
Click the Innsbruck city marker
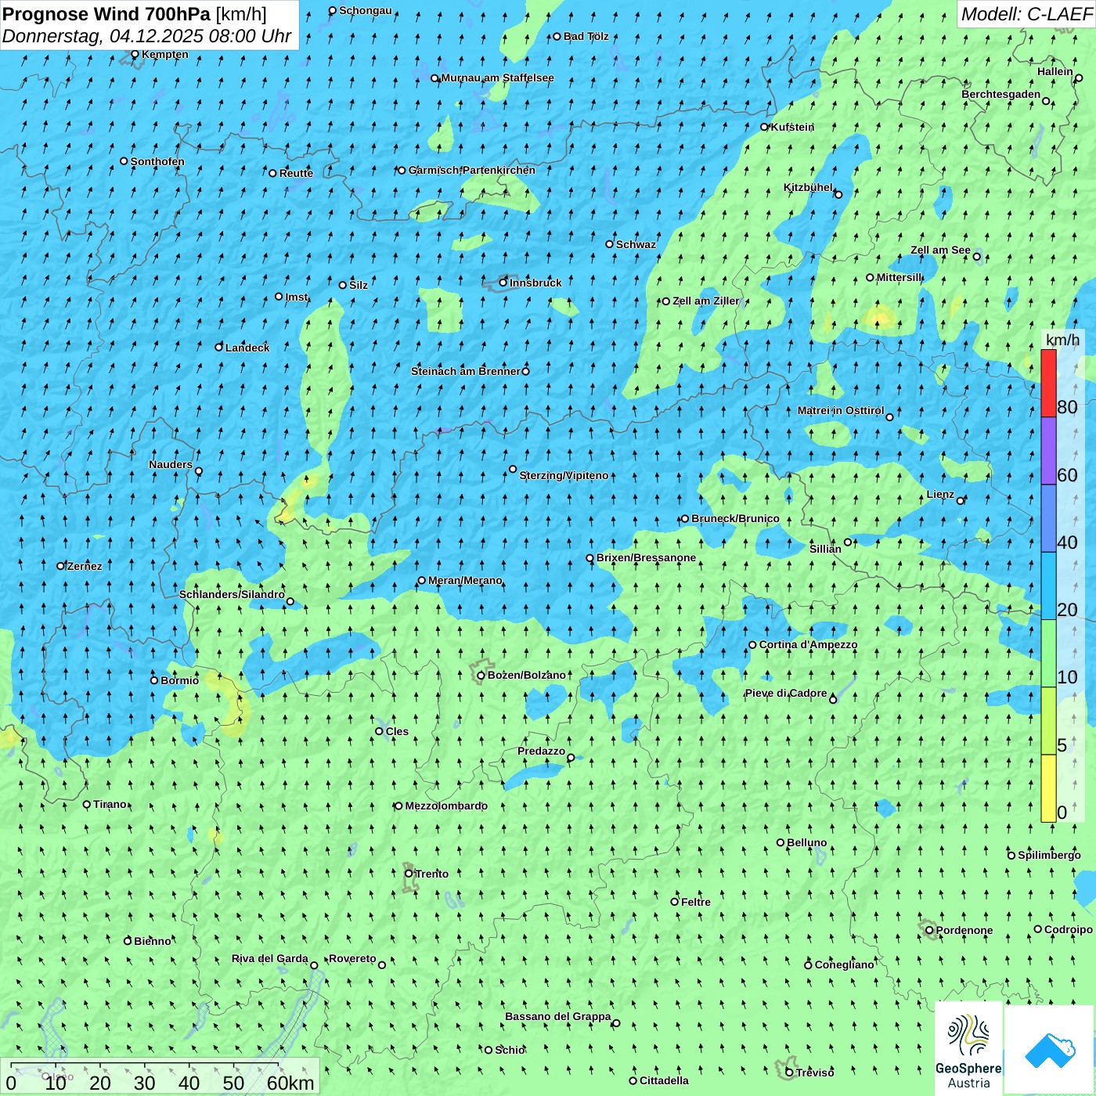point(503,283)
